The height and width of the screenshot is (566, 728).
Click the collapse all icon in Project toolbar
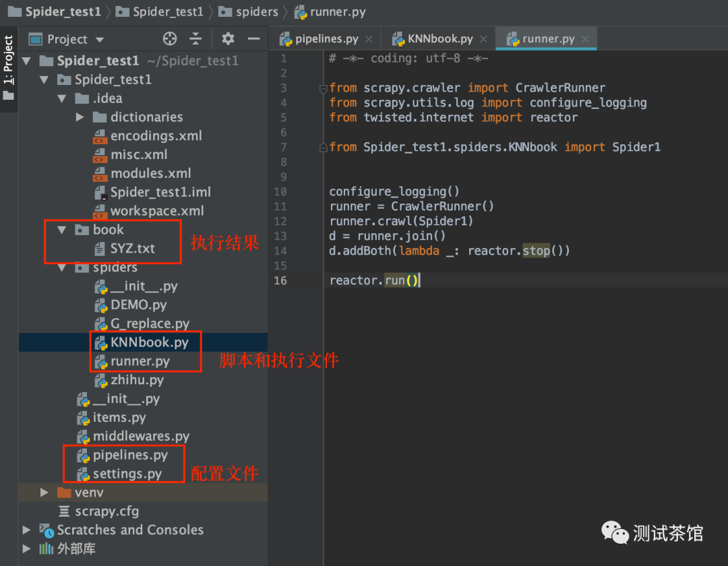click(x=195, y=38)
